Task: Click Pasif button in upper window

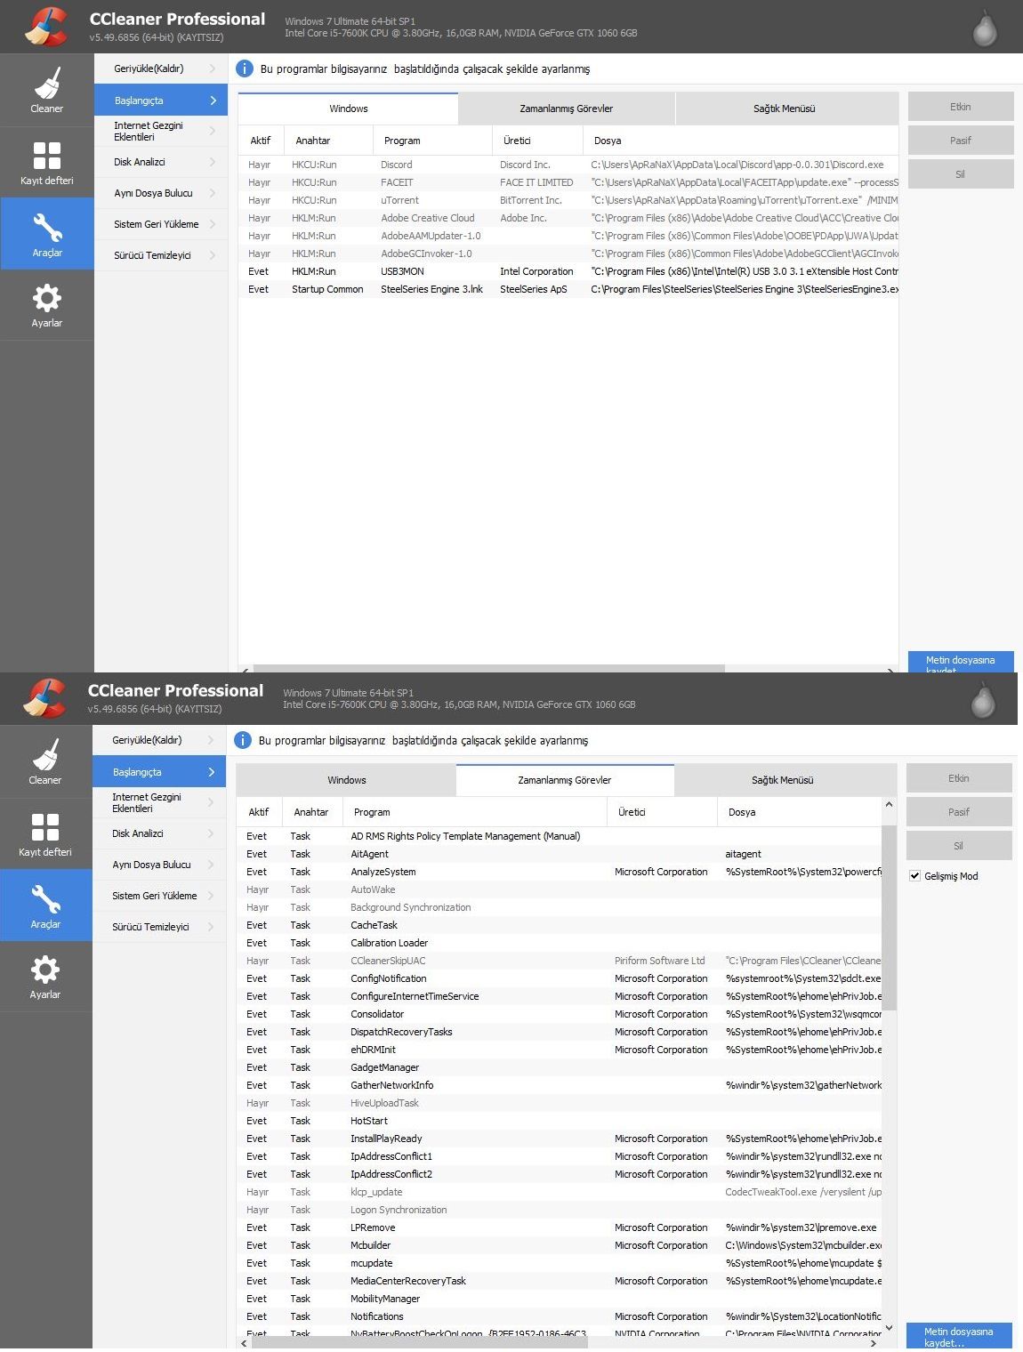Action: tap(961, 141)
